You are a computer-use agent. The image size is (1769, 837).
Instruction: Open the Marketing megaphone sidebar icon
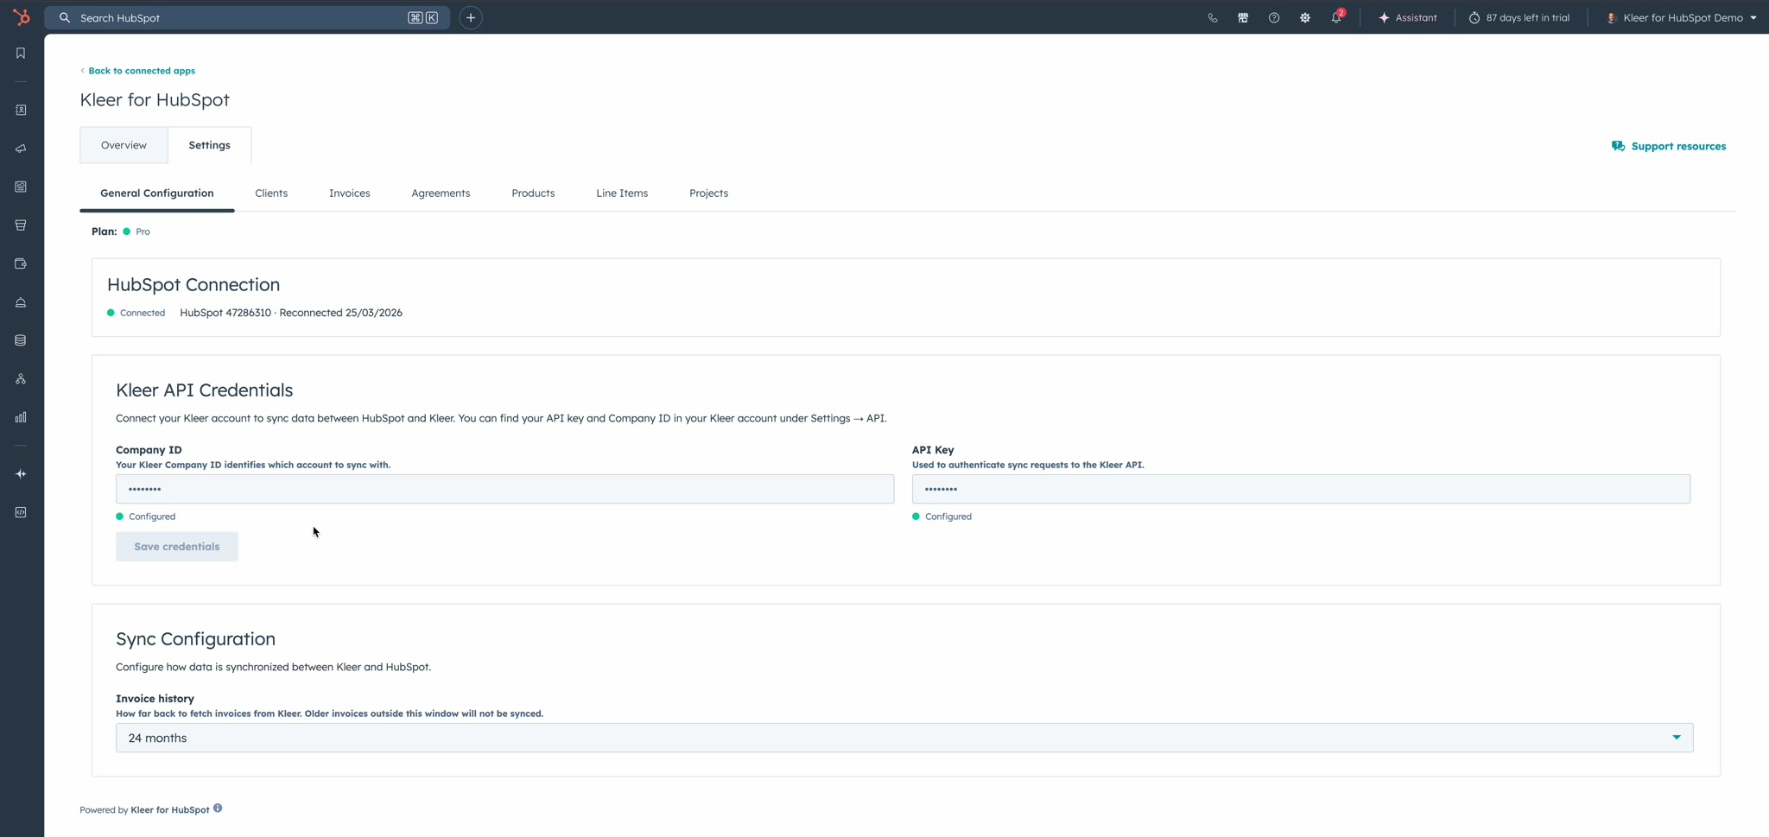pyautogui.click(x=21, y=149)
